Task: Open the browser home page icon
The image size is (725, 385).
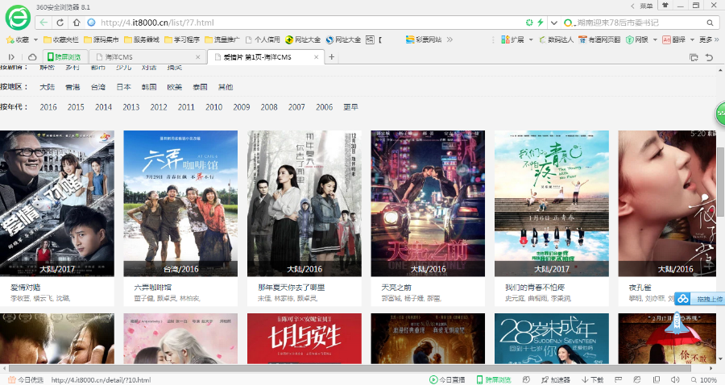Action: click(x=77, y=23)
